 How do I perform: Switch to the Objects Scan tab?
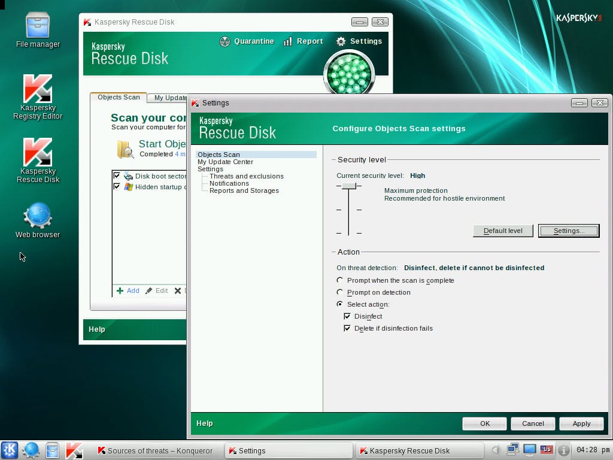click(x=119, y=98)
